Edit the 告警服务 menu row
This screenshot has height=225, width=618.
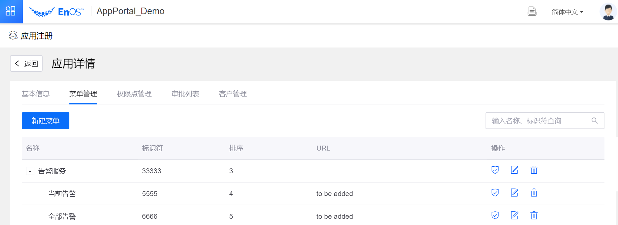(514, 170)
